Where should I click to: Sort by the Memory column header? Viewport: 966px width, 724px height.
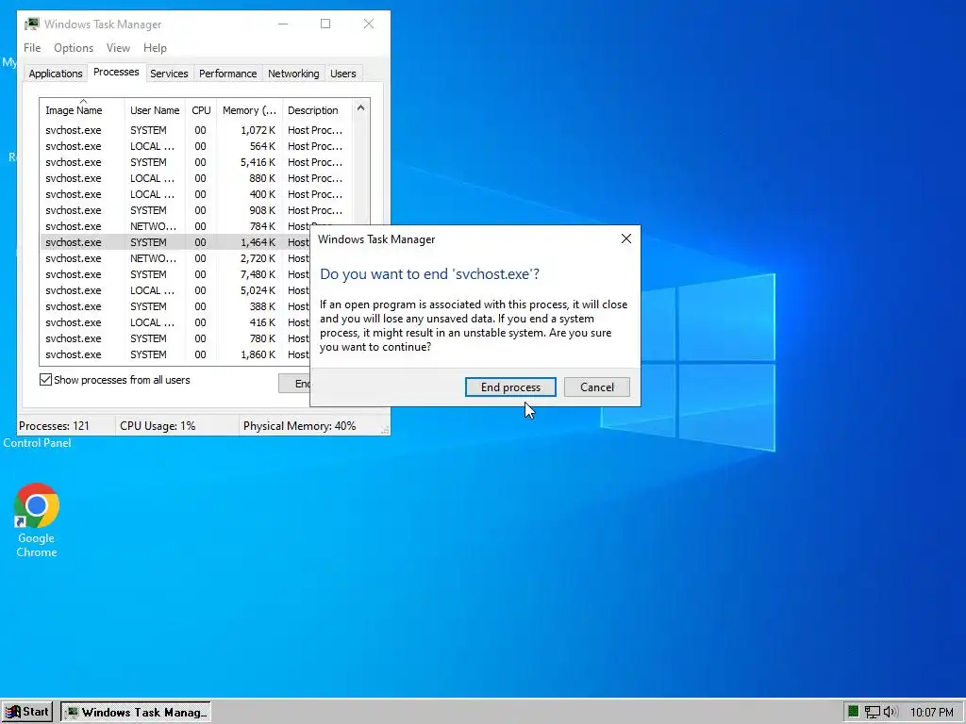click(x=249, y=109)
